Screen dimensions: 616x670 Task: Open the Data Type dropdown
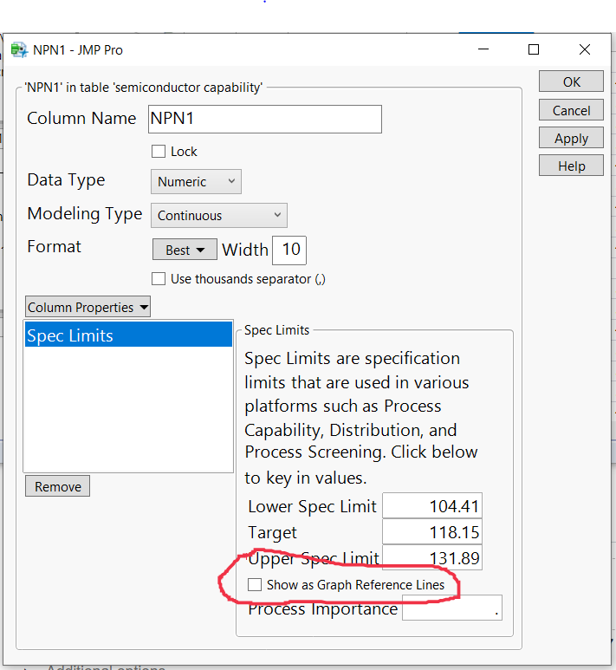click(196, 182)
